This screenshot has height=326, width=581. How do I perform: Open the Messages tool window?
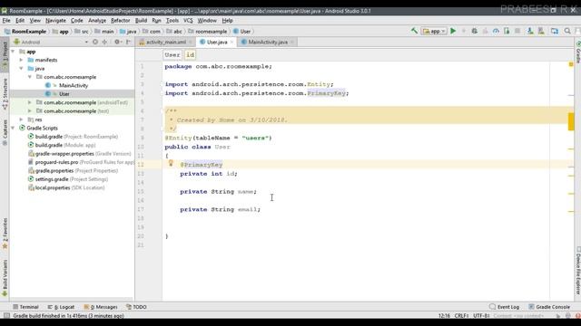(101, 307)
